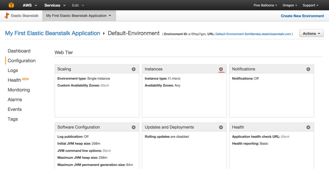Screen dimensions: 329x169
Task: Open the Services dropdown
Action: pyautogui.click(x=55, y=5)
